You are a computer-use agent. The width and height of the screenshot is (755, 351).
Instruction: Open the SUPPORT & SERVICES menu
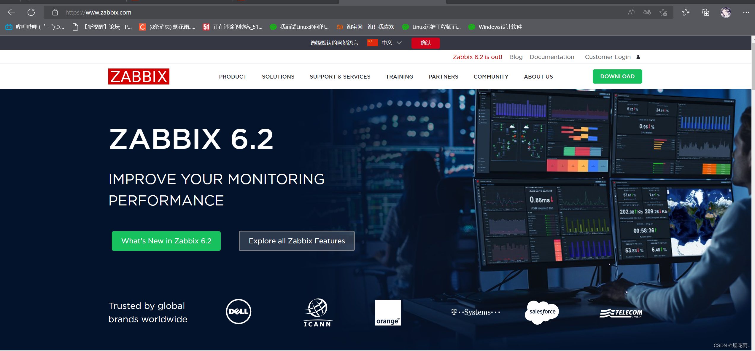[340, 76]
